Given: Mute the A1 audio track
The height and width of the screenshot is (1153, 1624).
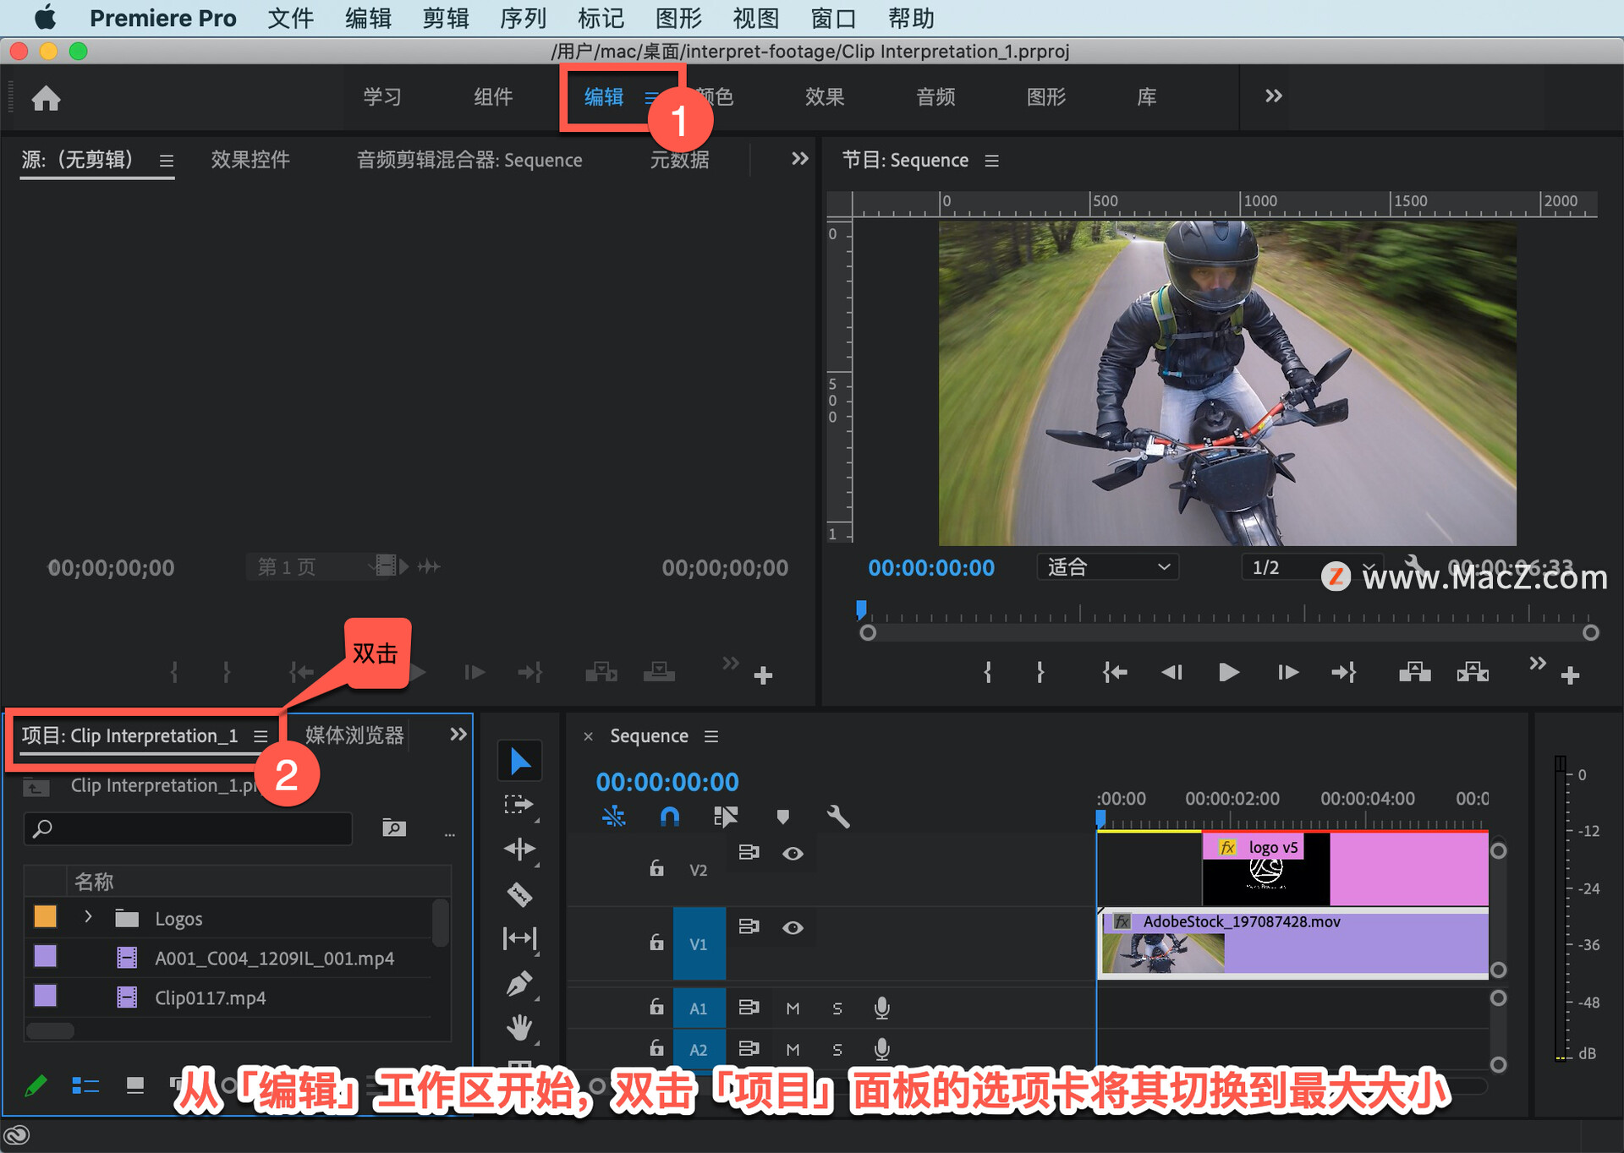Looking at the screenshot, I should 793,1008.
